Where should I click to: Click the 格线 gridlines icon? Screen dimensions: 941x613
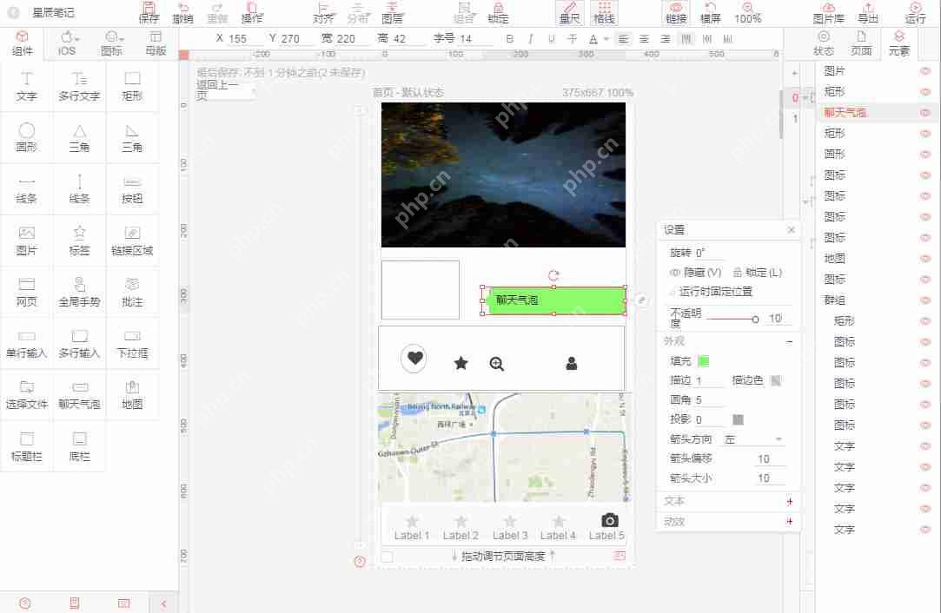(x=606, y=11)
